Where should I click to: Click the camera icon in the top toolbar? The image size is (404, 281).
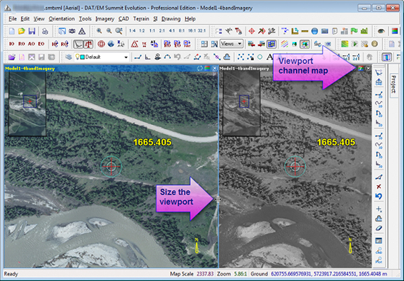click(72, 31)
